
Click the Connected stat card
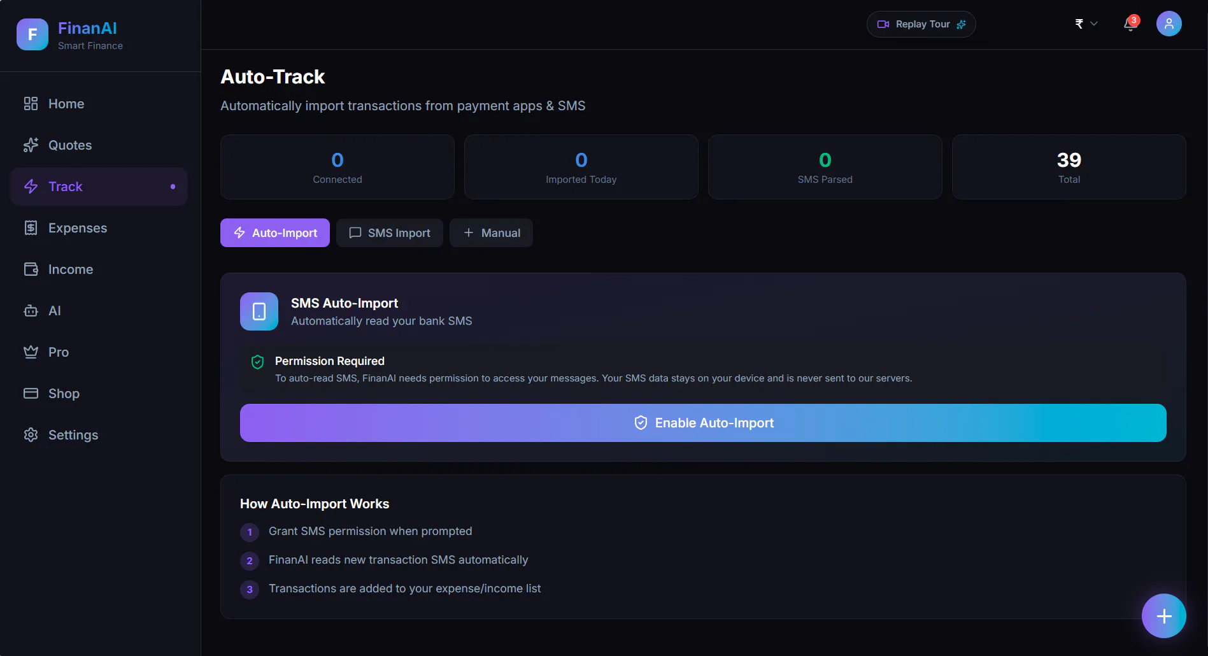tap(338, 167)
